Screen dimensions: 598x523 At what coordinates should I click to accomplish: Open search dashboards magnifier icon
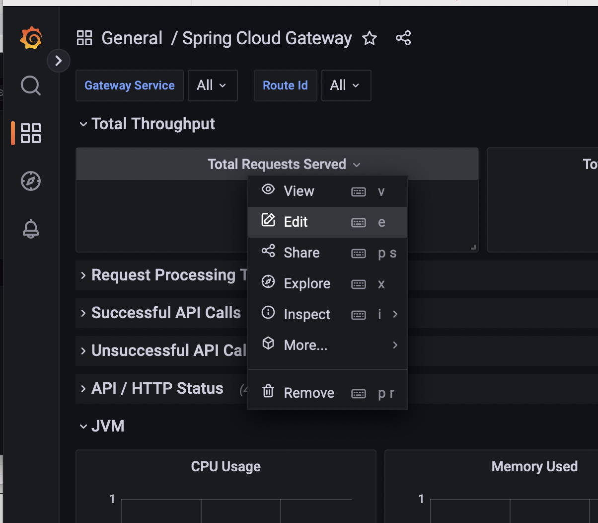(x=31, y=86)
